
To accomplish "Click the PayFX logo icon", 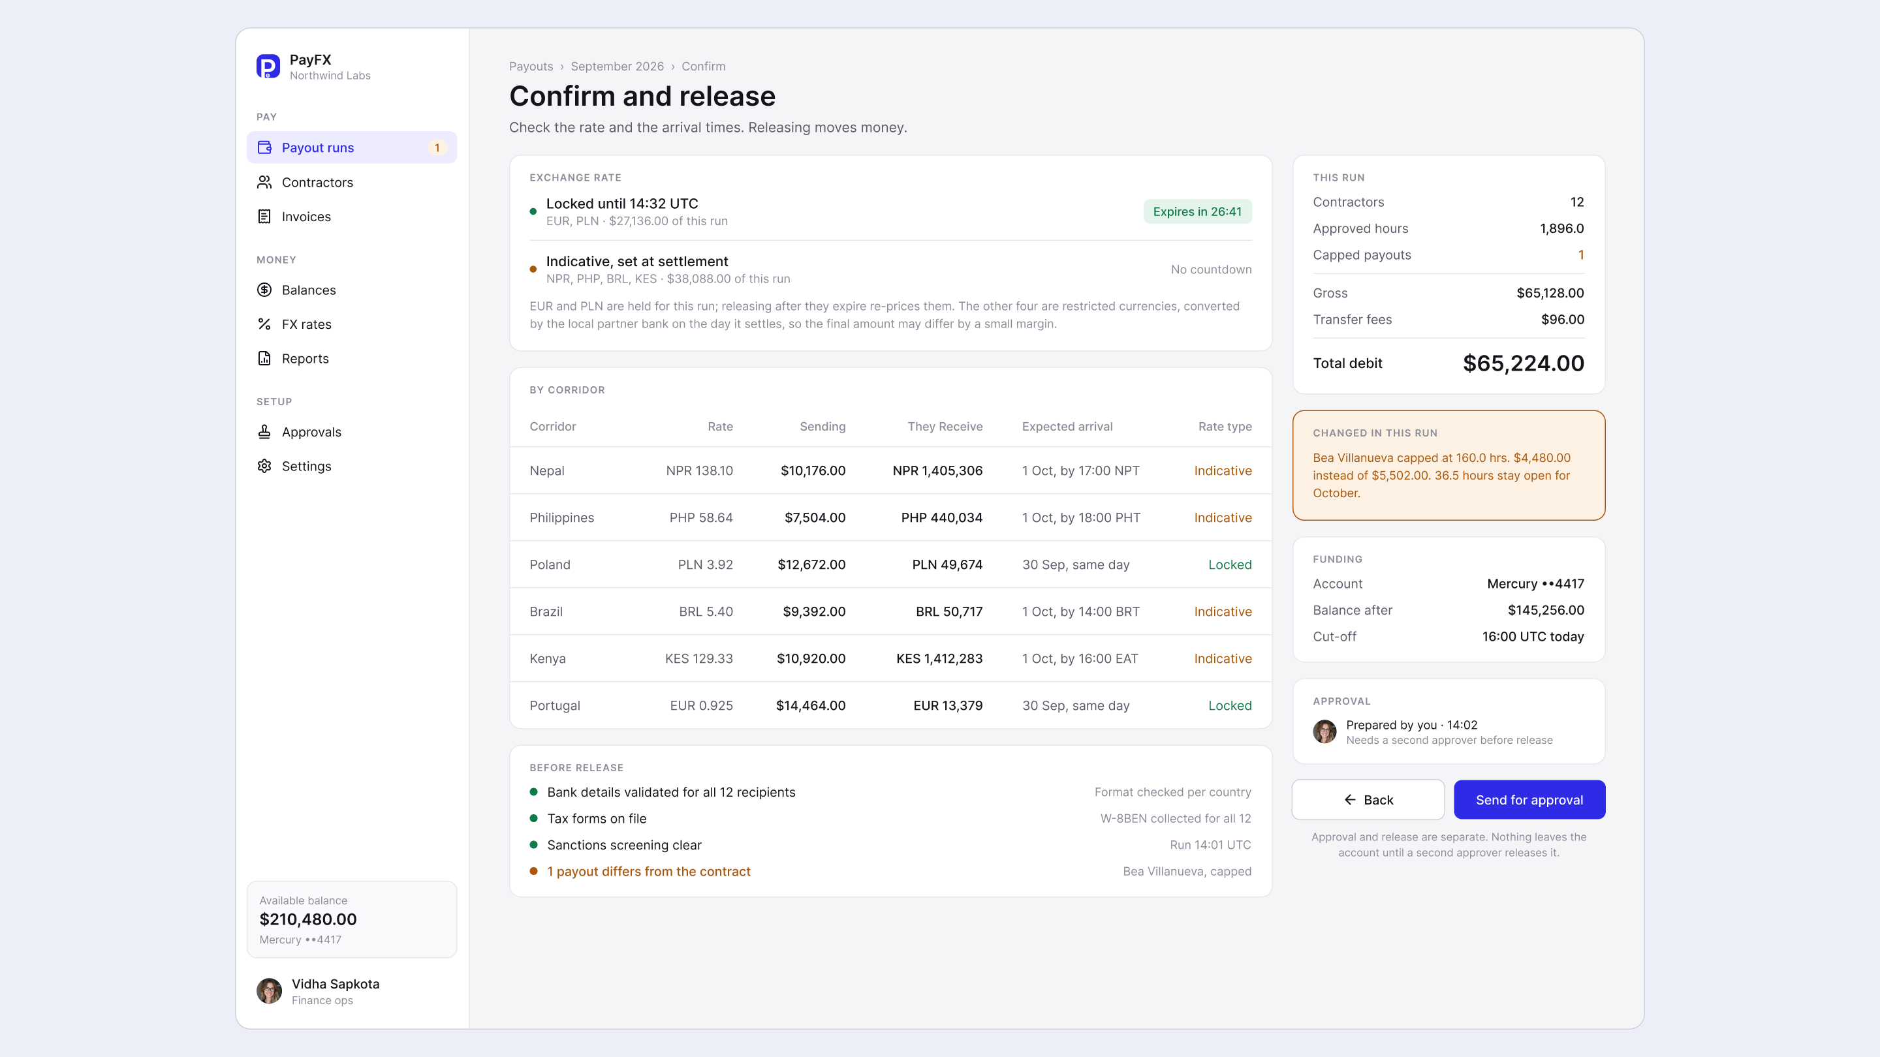I will coord(268,67).
